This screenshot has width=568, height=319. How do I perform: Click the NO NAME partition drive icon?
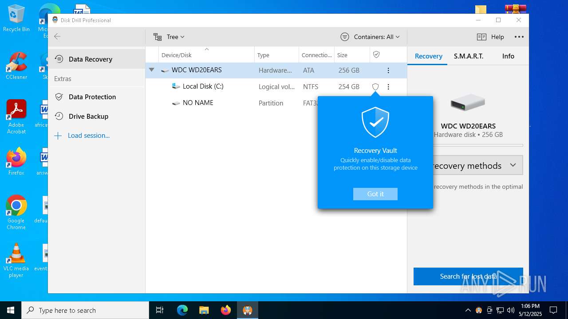(176, 103)
